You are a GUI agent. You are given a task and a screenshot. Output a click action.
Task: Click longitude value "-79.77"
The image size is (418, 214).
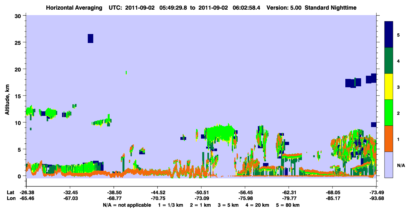[x=288, y=199]
